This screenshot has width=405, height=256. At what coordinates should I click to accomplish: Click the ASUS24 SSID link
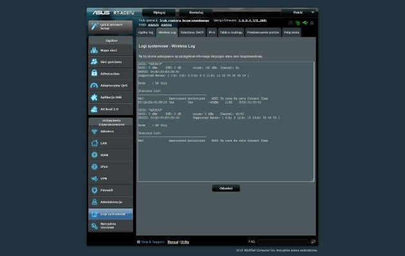click(153, 25)
